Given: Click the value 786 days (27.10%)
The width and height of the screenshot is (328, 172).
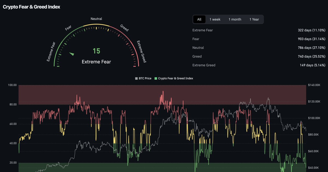Looking at the screenshot, I should [312, 48].
